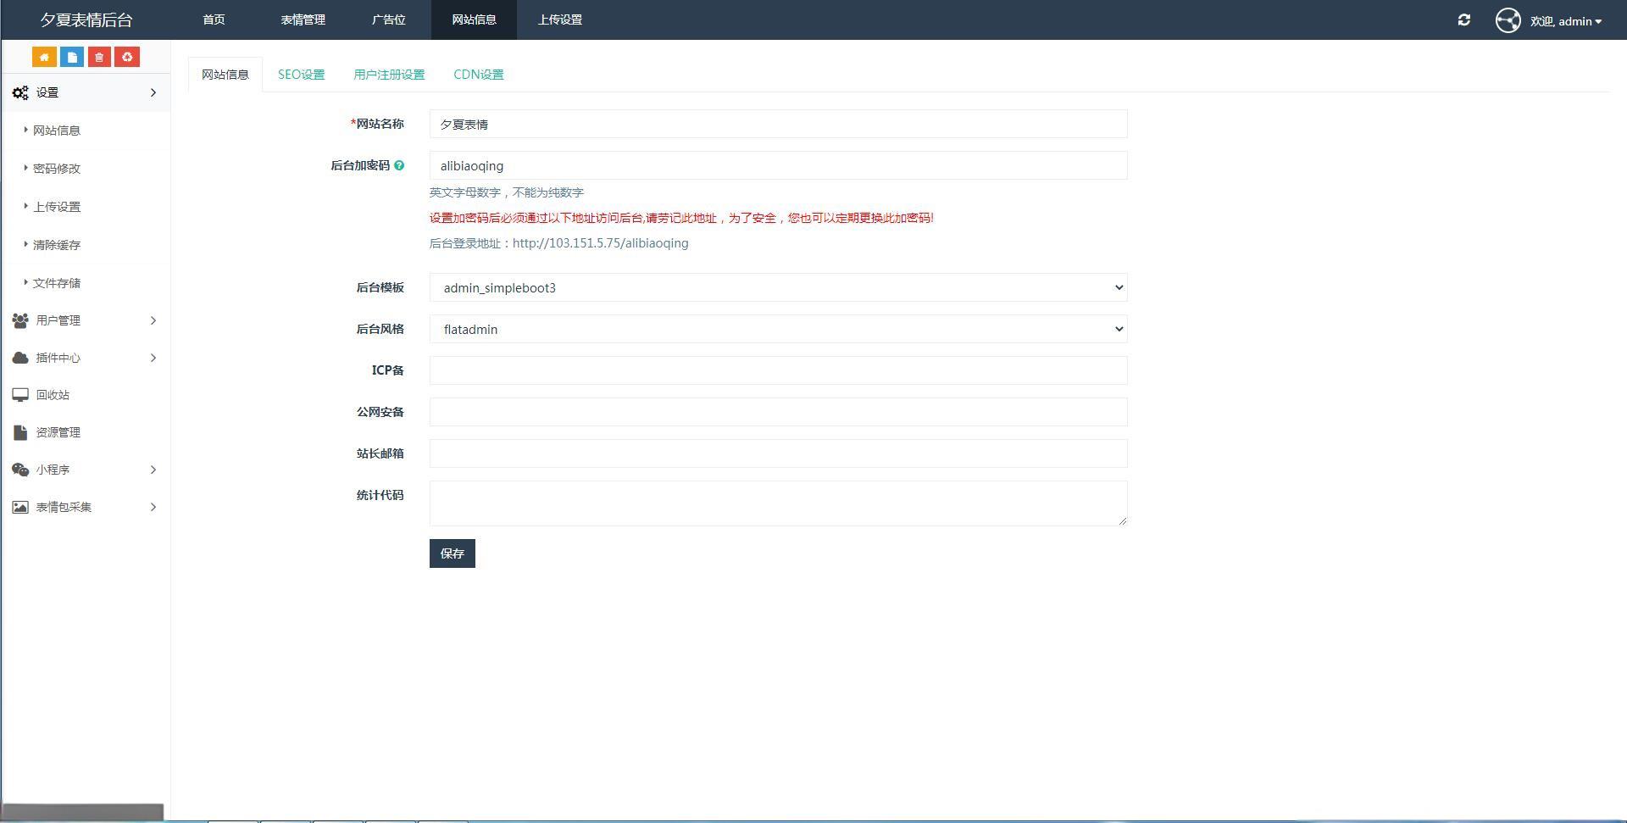Click the monitor icon beside 回收站
1627x823 pixels.
[x=20, y=395]
